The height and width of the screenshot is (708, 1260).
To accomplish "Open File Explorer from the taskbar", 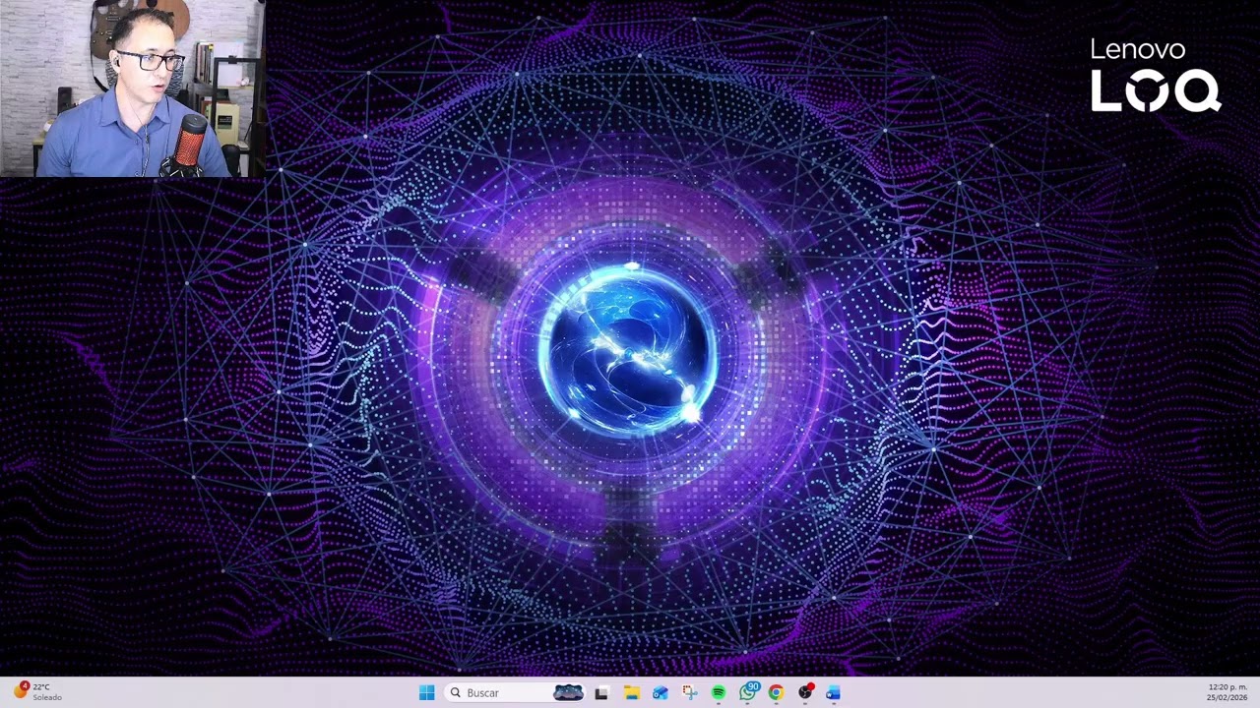I will (631, 693).
